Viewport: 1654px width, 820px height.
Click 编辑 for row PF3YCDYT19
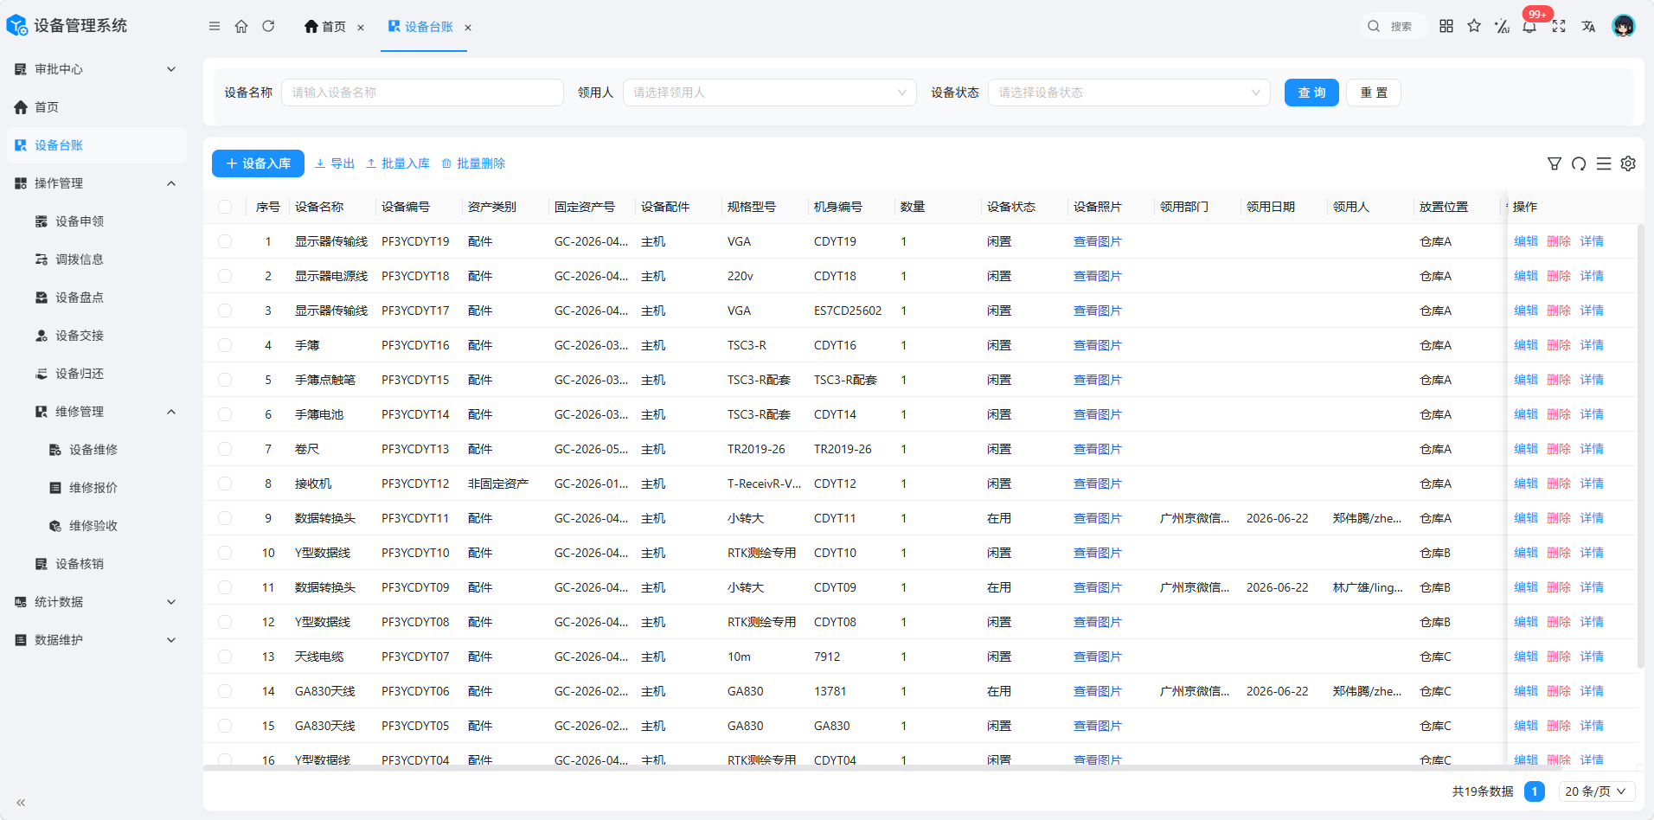point(1526,241)
